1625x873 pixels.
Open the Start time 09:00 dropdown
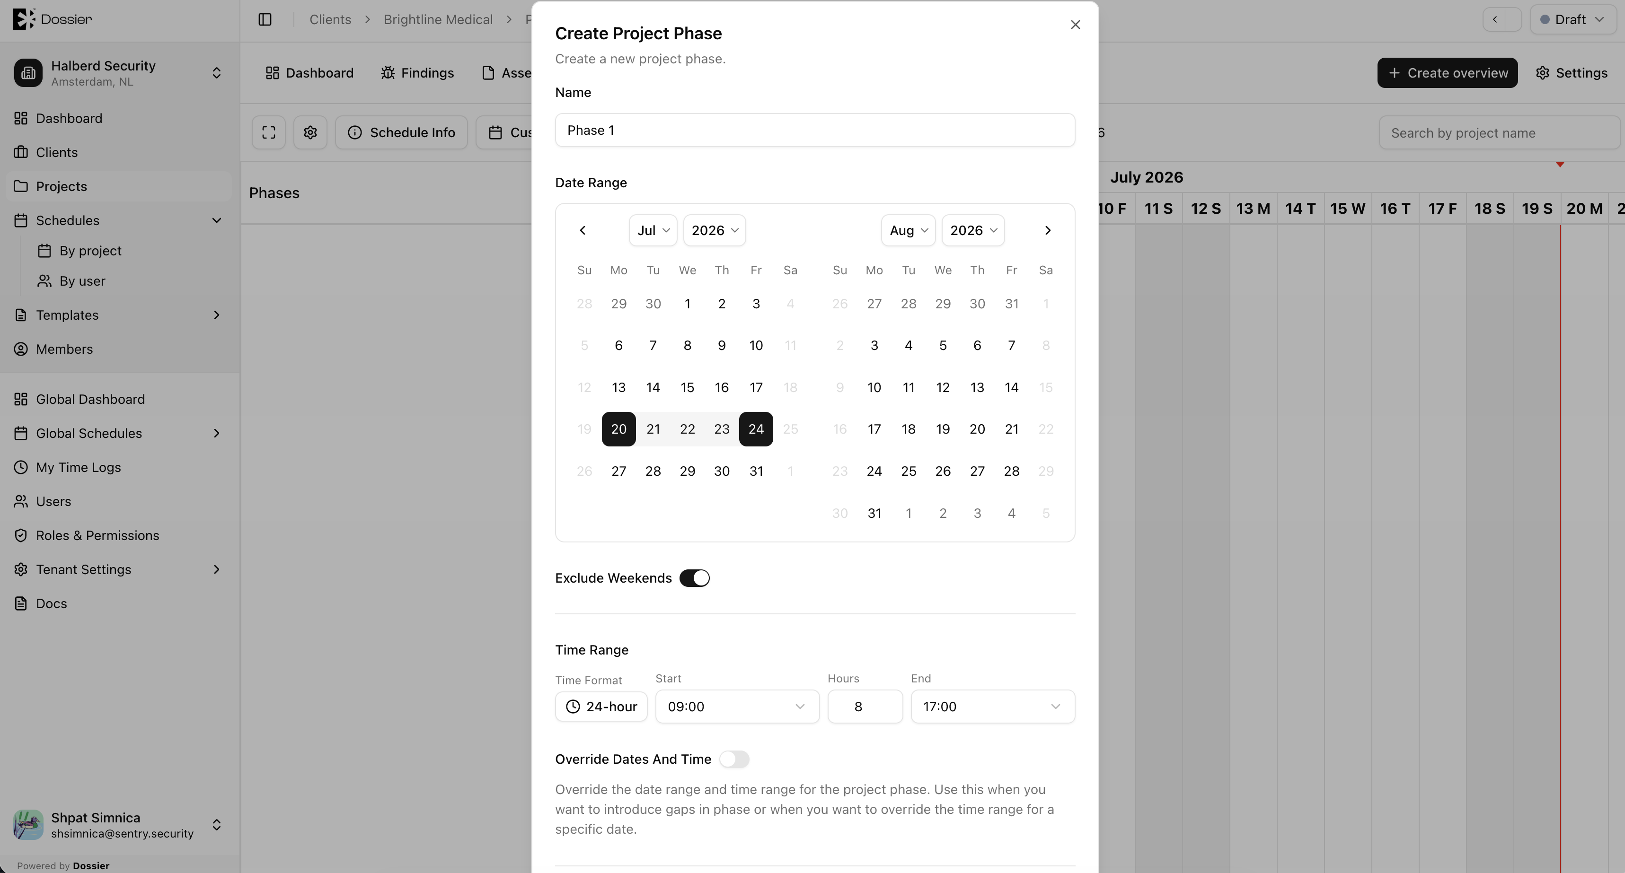click(x=737, y=707)
